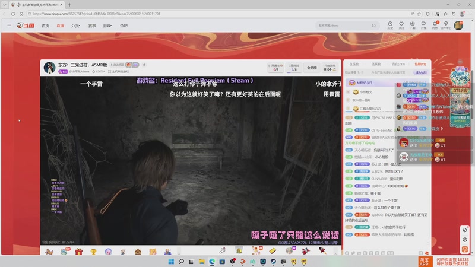Click the Douyu logo
Viewport: 475px width, 267px height.
pos(26,26)
